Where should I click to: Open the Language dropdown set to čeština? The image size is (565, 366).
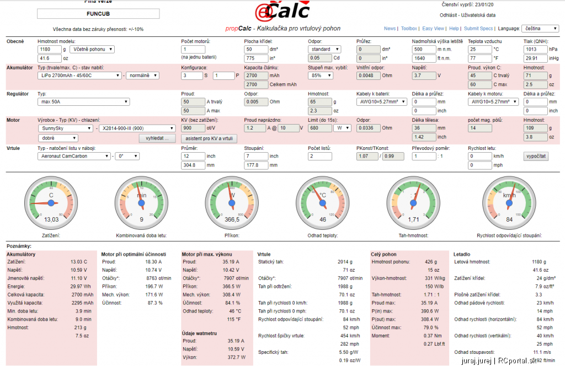click(x=540, y=29)
